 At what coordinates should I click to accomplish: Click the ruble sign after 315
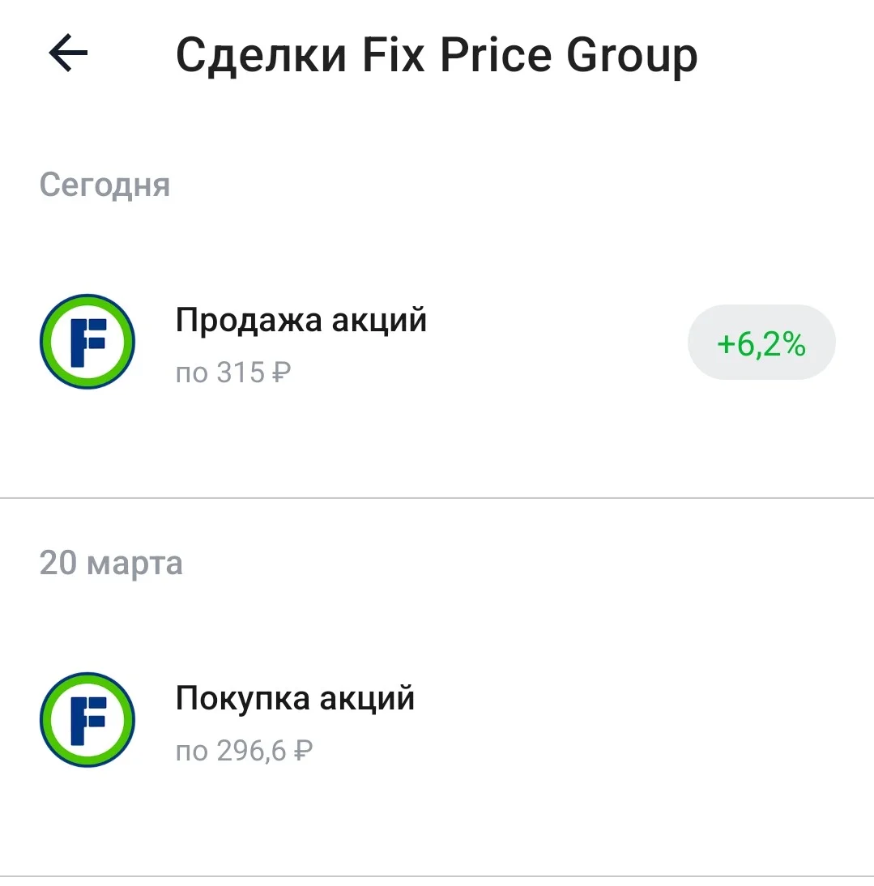point(281,373)
